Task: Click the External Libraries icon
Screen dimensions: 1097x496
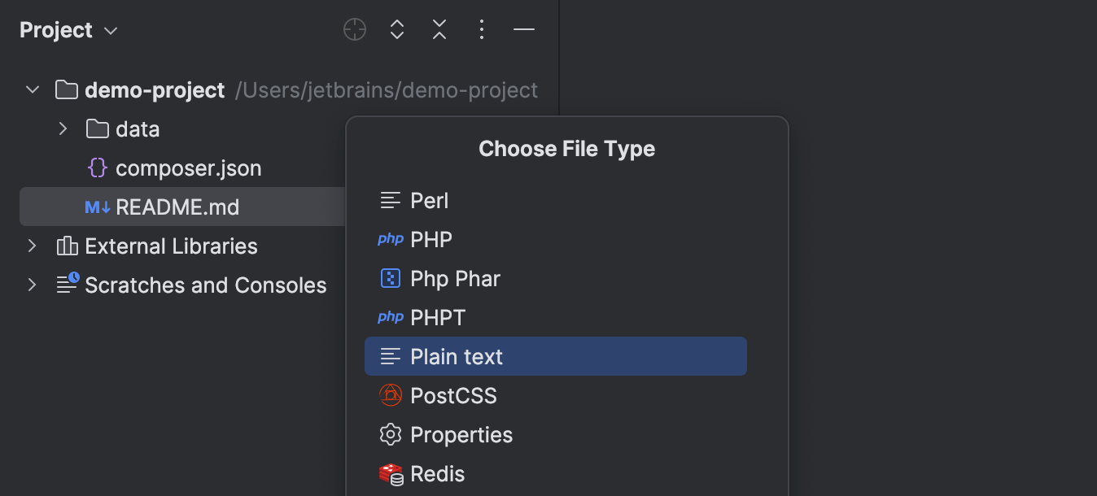Action: (67, 246)
